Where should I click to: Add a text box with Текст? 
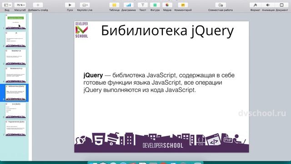tap(142, 5)
